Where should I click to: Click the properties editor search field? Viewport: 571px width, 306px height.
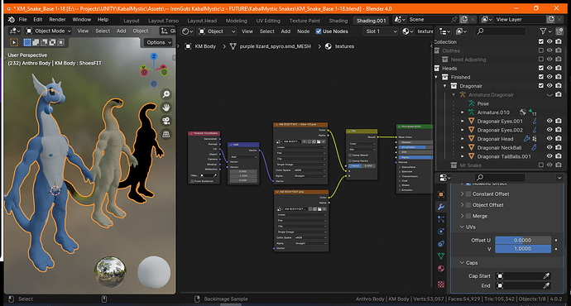(x=501, y=177)
